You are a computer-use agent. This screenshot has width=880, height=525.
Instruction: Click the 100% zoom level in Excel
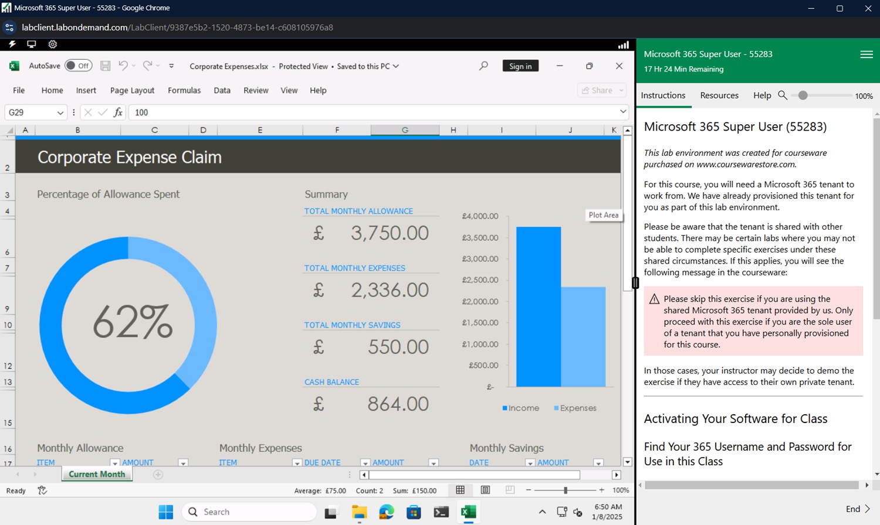click(621, 490)
